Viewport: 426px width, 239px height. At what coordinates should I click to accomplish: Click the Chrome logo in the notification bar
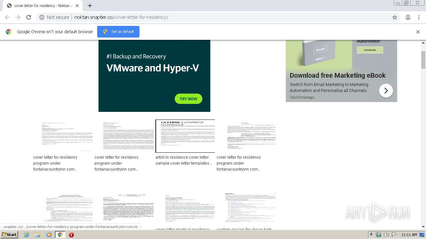point(9,32)
